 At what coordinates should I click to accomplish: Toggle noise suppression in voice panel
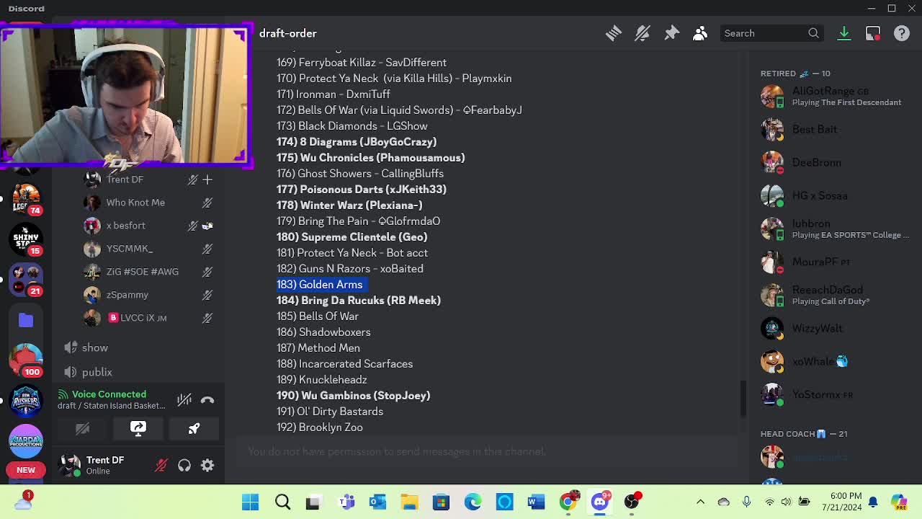click(184, 399)
